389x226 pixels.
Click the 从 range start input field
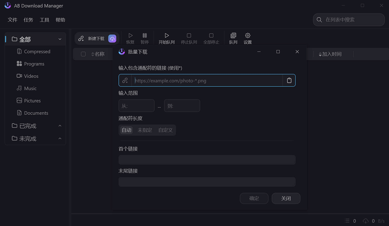click(136, 106)
